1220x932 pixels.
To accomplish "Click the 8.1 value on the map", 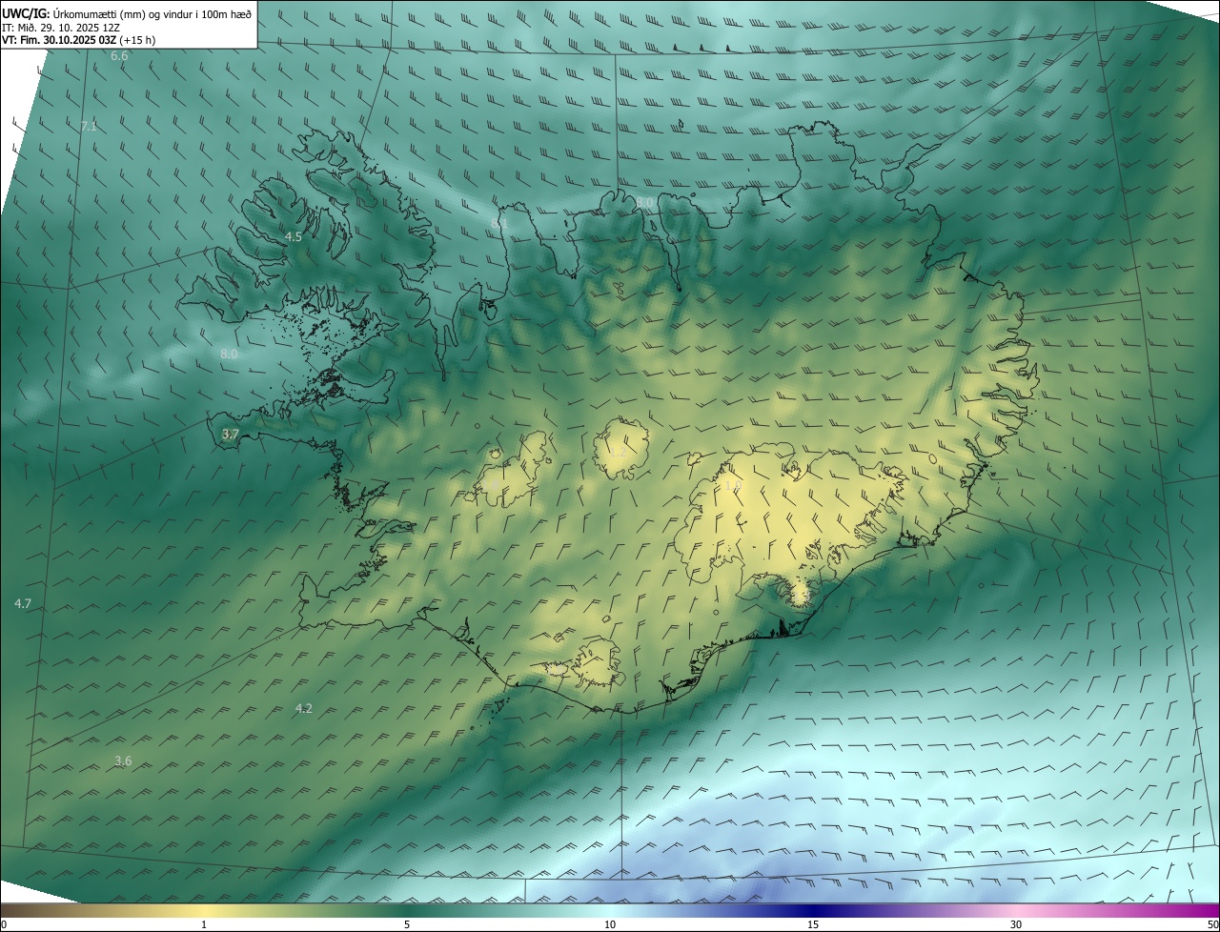I will click(x=498, y=222).
